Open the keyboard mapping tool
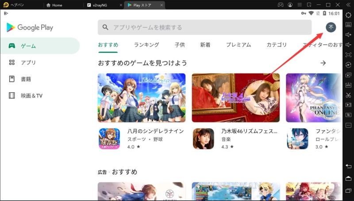 [348, 25]
